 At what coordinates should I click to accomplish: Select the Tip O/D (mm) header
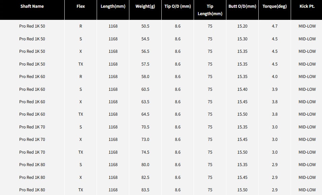pos(178,6)
